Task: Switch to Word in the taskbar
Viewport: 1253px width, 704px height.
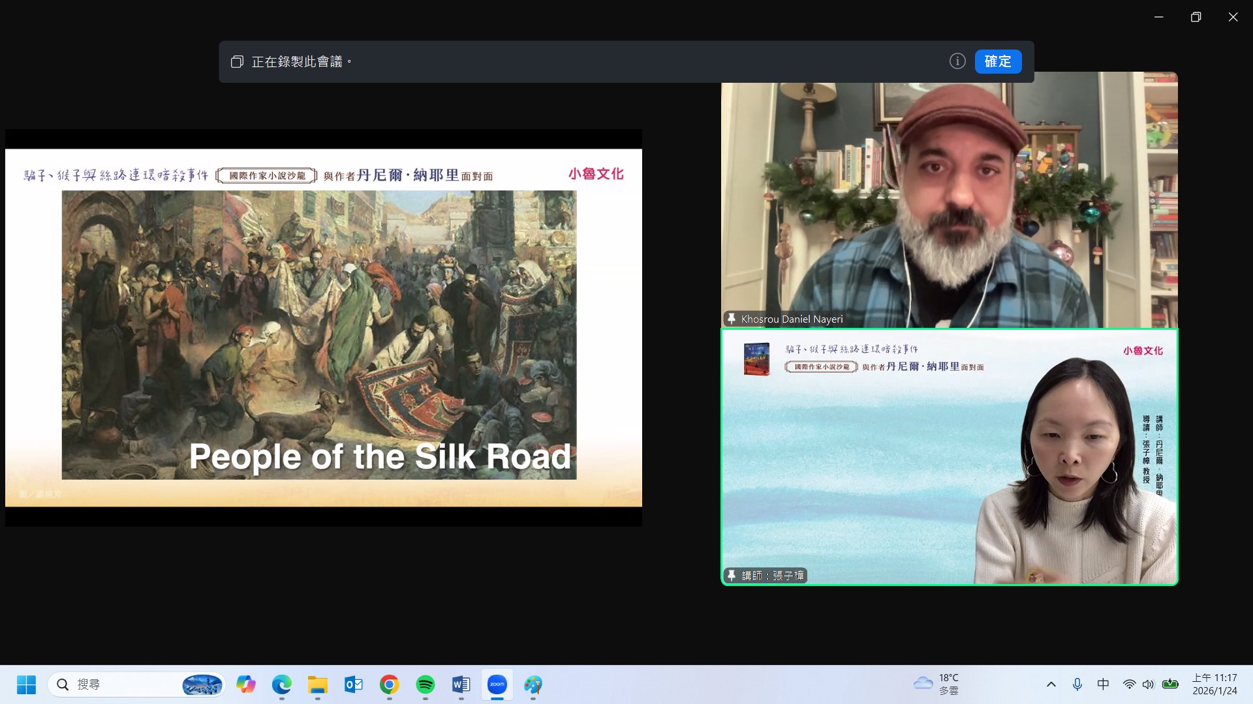Action: click(x=461, y=684)
